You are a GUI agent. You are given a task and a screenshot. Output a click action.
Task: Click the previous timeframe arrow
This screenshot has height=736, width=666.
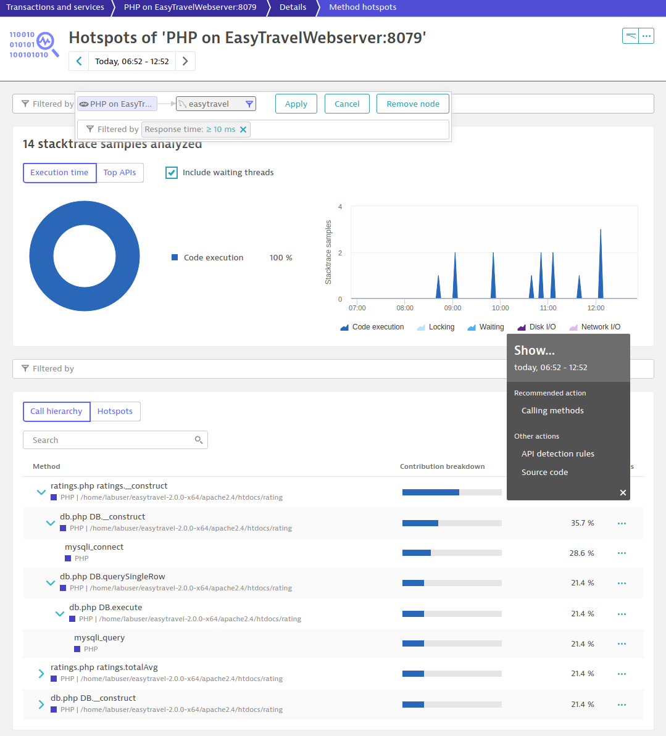click(x=79, y=62)
